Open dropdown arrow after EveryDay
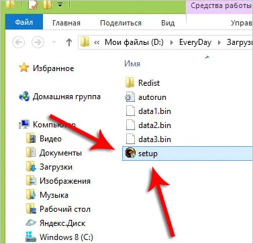 [219, 42]
